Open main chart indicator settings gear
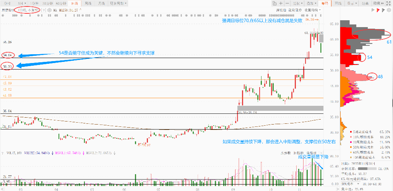The image size is (393, 191). pos(49,10)
